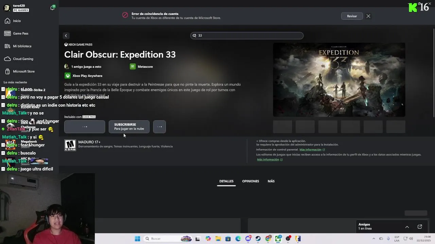Open the txro420 profile avatar
The width and height of the screenshot is (435, 244).
tap(6, 8)
